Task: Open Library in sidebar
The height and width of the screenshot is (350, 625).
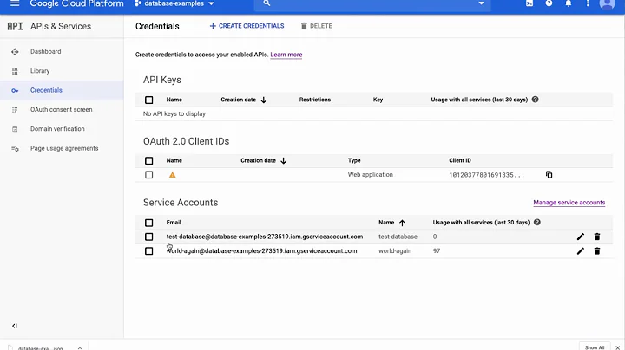Action: [40, 71]
